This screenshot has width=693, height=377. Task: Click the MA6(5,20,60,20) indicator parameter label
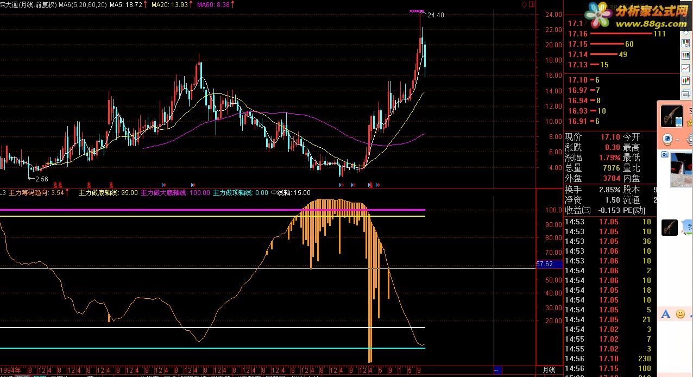(x=82, y=4)
